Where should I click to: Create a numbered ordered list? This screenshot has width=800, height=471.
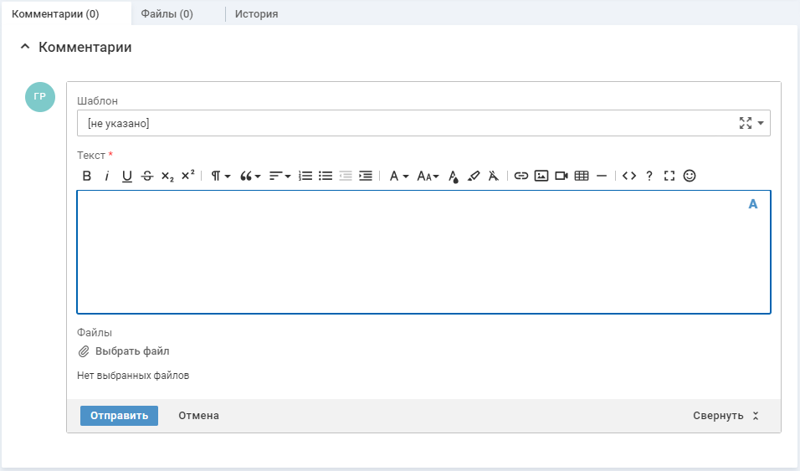click(305, 176)
